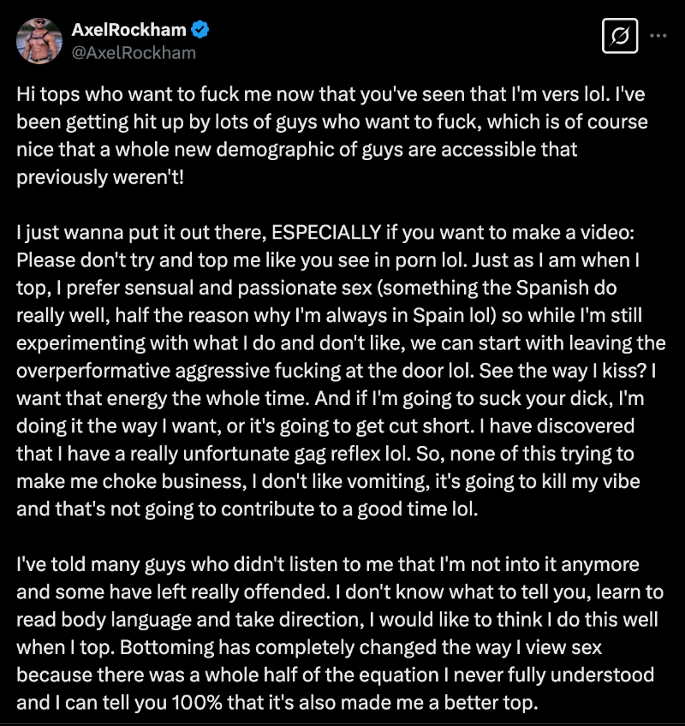Open the three-dot more options menu
The height and width of the screenshot is (726, 685).
(x=658, y=36)
